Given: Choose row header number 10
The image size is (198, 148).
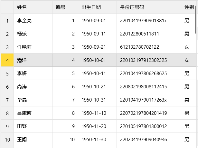Looking at the screenshot, I should click(7, 139).
